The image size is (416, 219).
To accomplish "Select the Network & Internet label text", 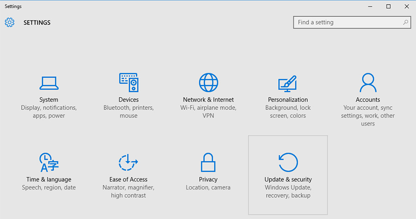I will click(208, 99).
